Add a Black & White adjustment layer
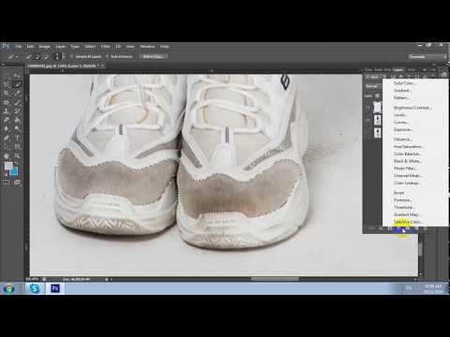450x337 pixels. (408, 161)
